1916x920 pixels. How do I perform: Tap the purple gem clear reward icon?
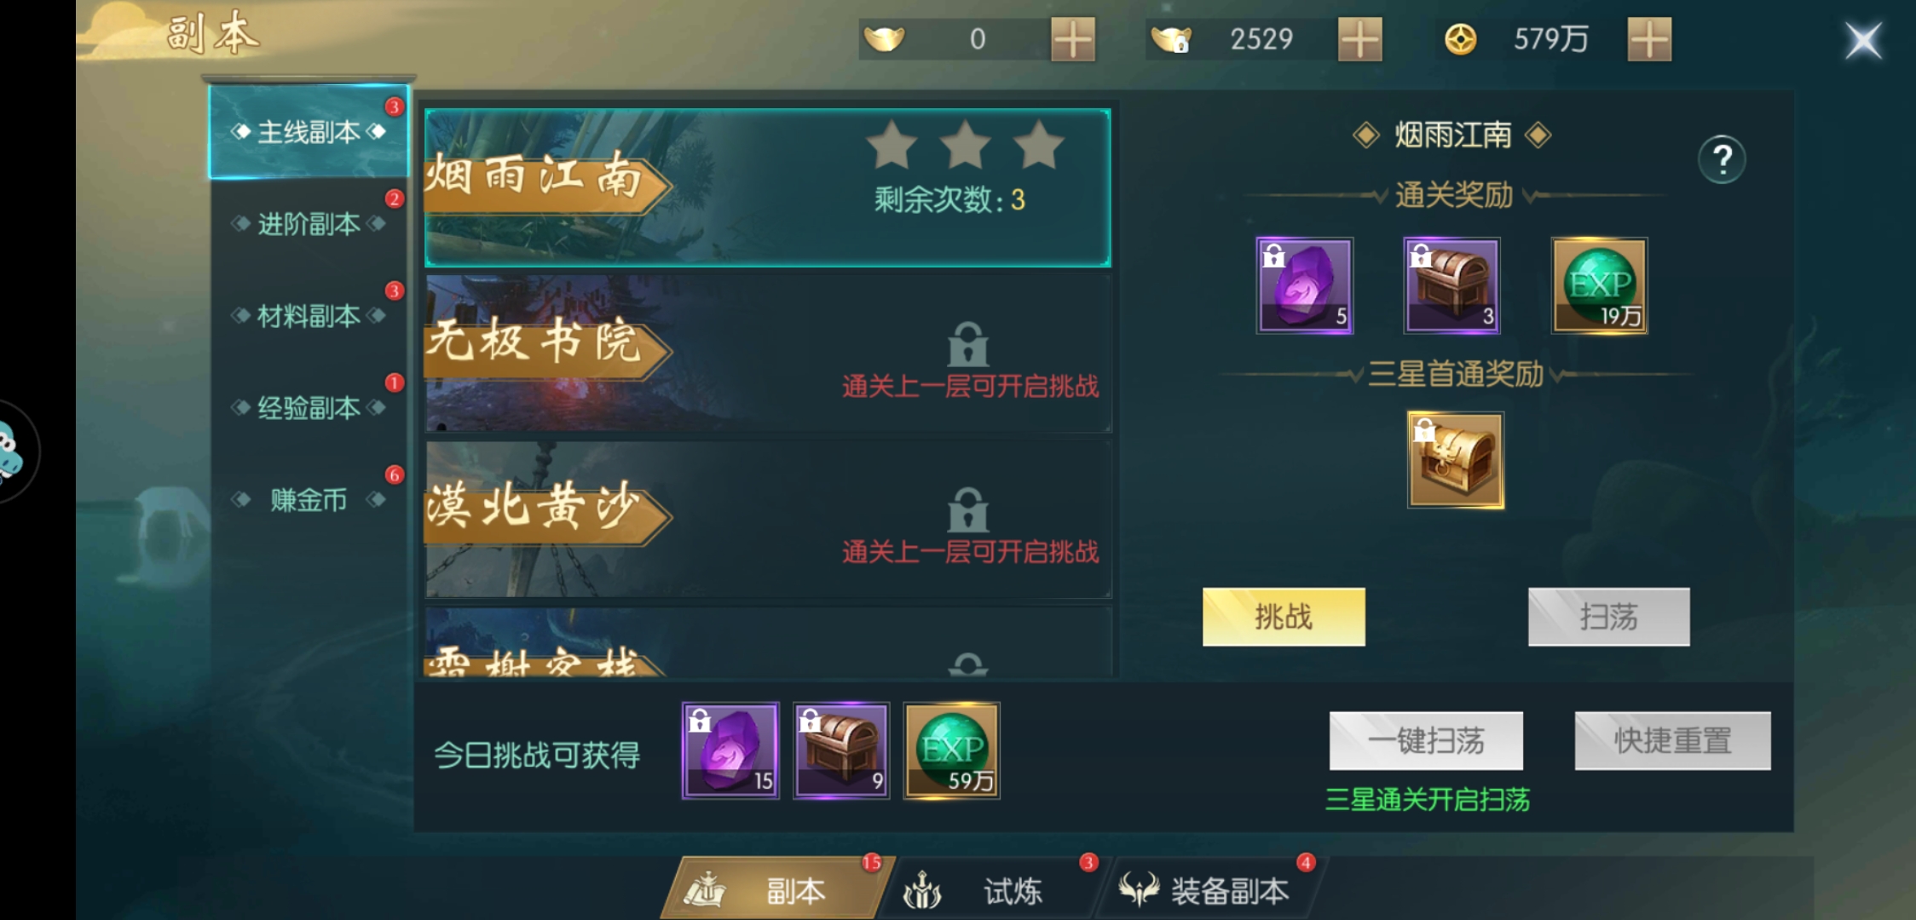click(1304, 285)
